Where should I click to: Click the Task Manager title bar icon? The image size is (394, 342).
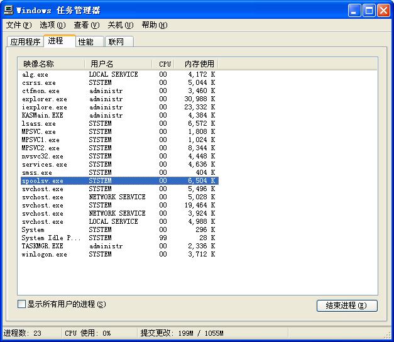pyautogui.click(x=9, y=10)
